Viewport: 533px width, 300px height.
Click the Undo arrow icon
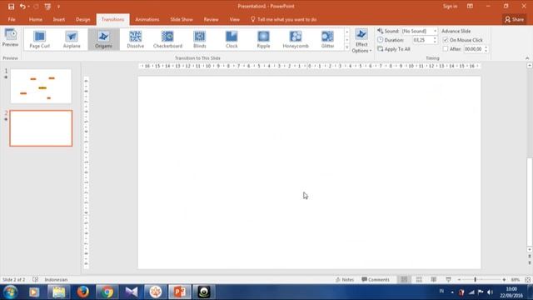(x=22, y=7)
